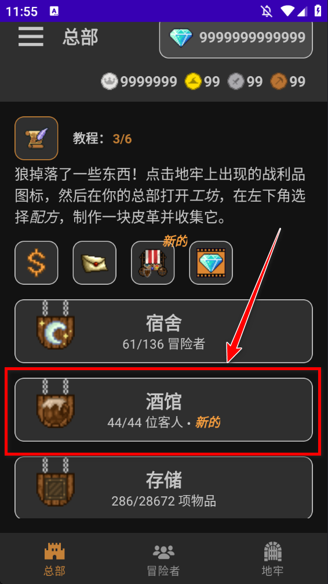
Task: Tap the diamond gem currency balance
Action: coord(236,37)
